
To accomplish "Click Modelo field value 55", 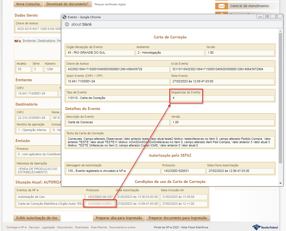I will (23, 69).
